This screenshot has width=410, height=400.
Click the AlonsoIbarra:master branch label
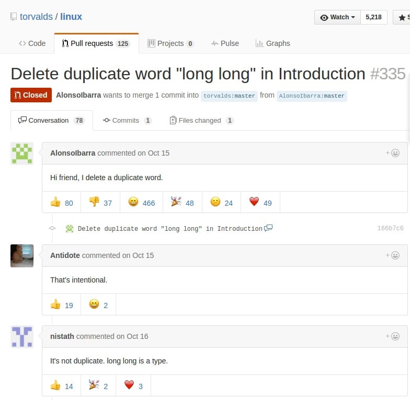tap(312, 96)
